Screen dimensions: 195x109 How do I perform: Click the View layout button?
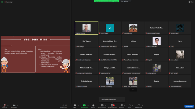click(191, 2)
